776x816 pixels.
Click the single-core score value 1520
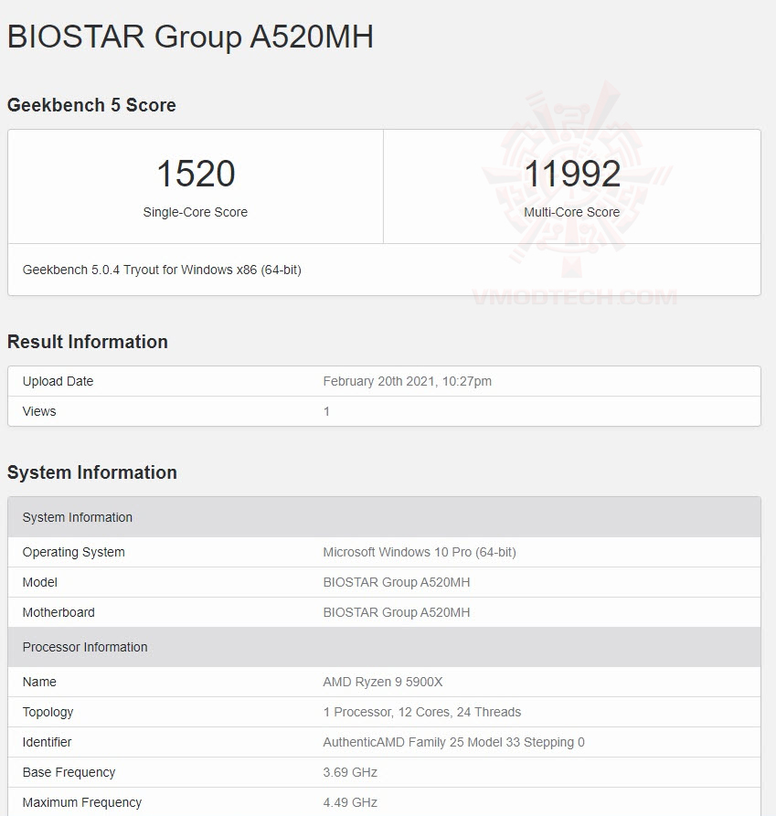[196, 174]
